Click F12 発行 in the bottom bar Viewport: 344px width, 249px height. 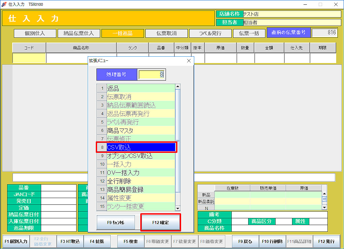point(326,242)
